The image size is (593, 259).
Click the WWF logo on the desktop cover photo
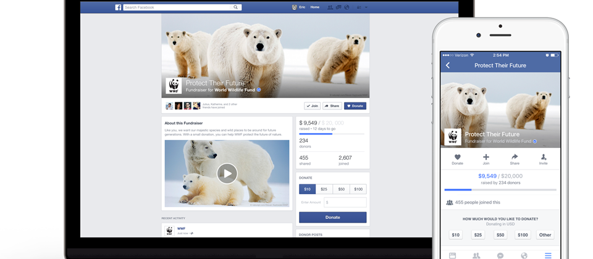(x=174, y=86)
